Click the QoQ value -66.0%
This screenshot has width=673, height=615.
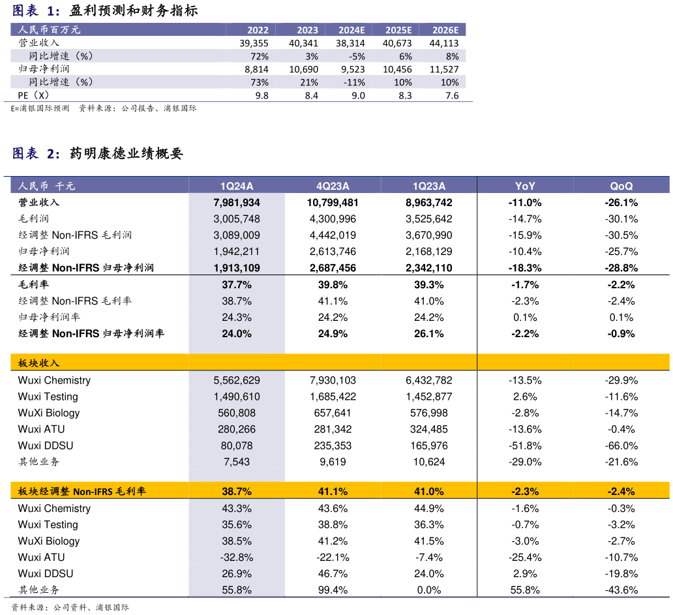(621, 445)
